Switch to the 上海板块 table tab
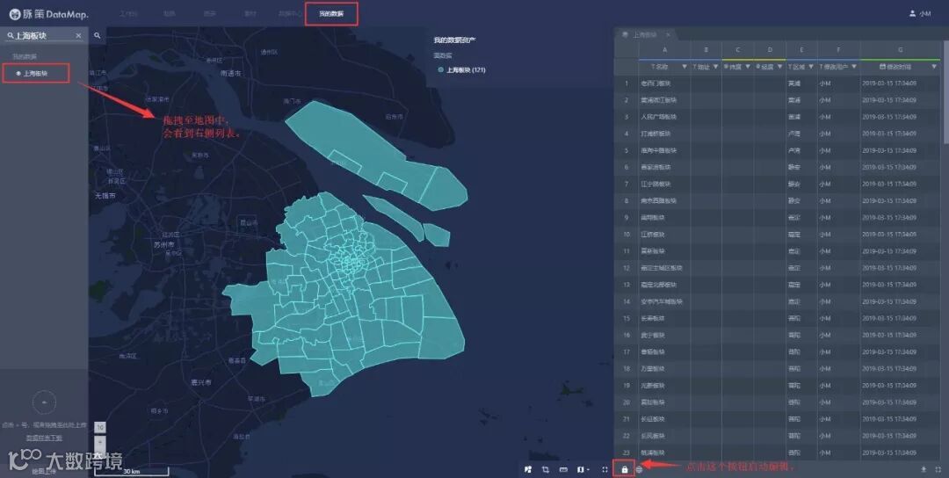 [643, 34]
